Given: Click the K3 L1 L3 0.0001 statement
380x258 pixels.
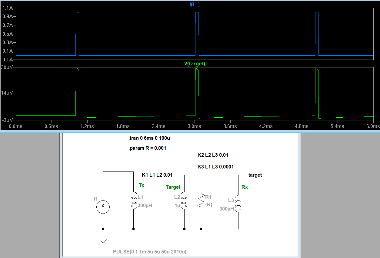Looking at the screenshot, I should pyautogui.click(x=215, y=167).
